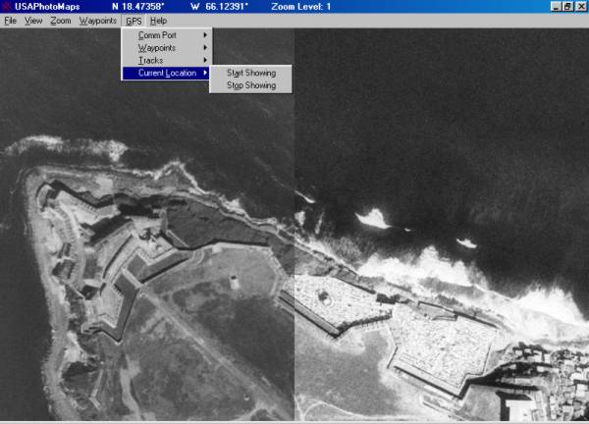Click the USAPhotoMaps app icon in title bar
This screenshot has height=424, width=589.
pos(7,7)
